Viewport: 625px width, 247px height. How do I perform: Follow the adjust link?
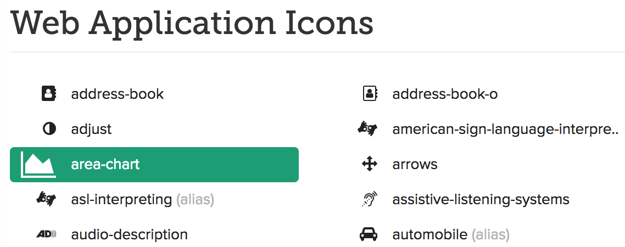pyautogui.click(x=91, y=130)
